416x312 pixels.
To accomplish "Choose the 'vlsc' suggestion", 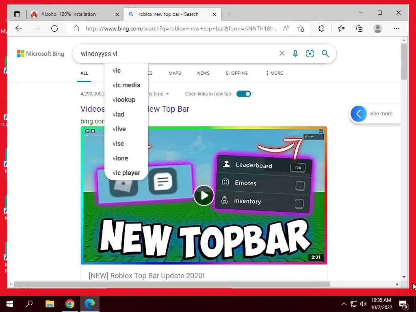I will click(x=126, y=143).
